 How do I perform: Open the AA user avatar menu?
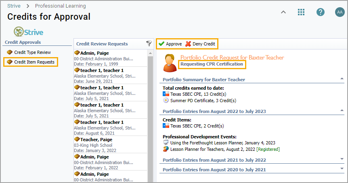[340, 12]
